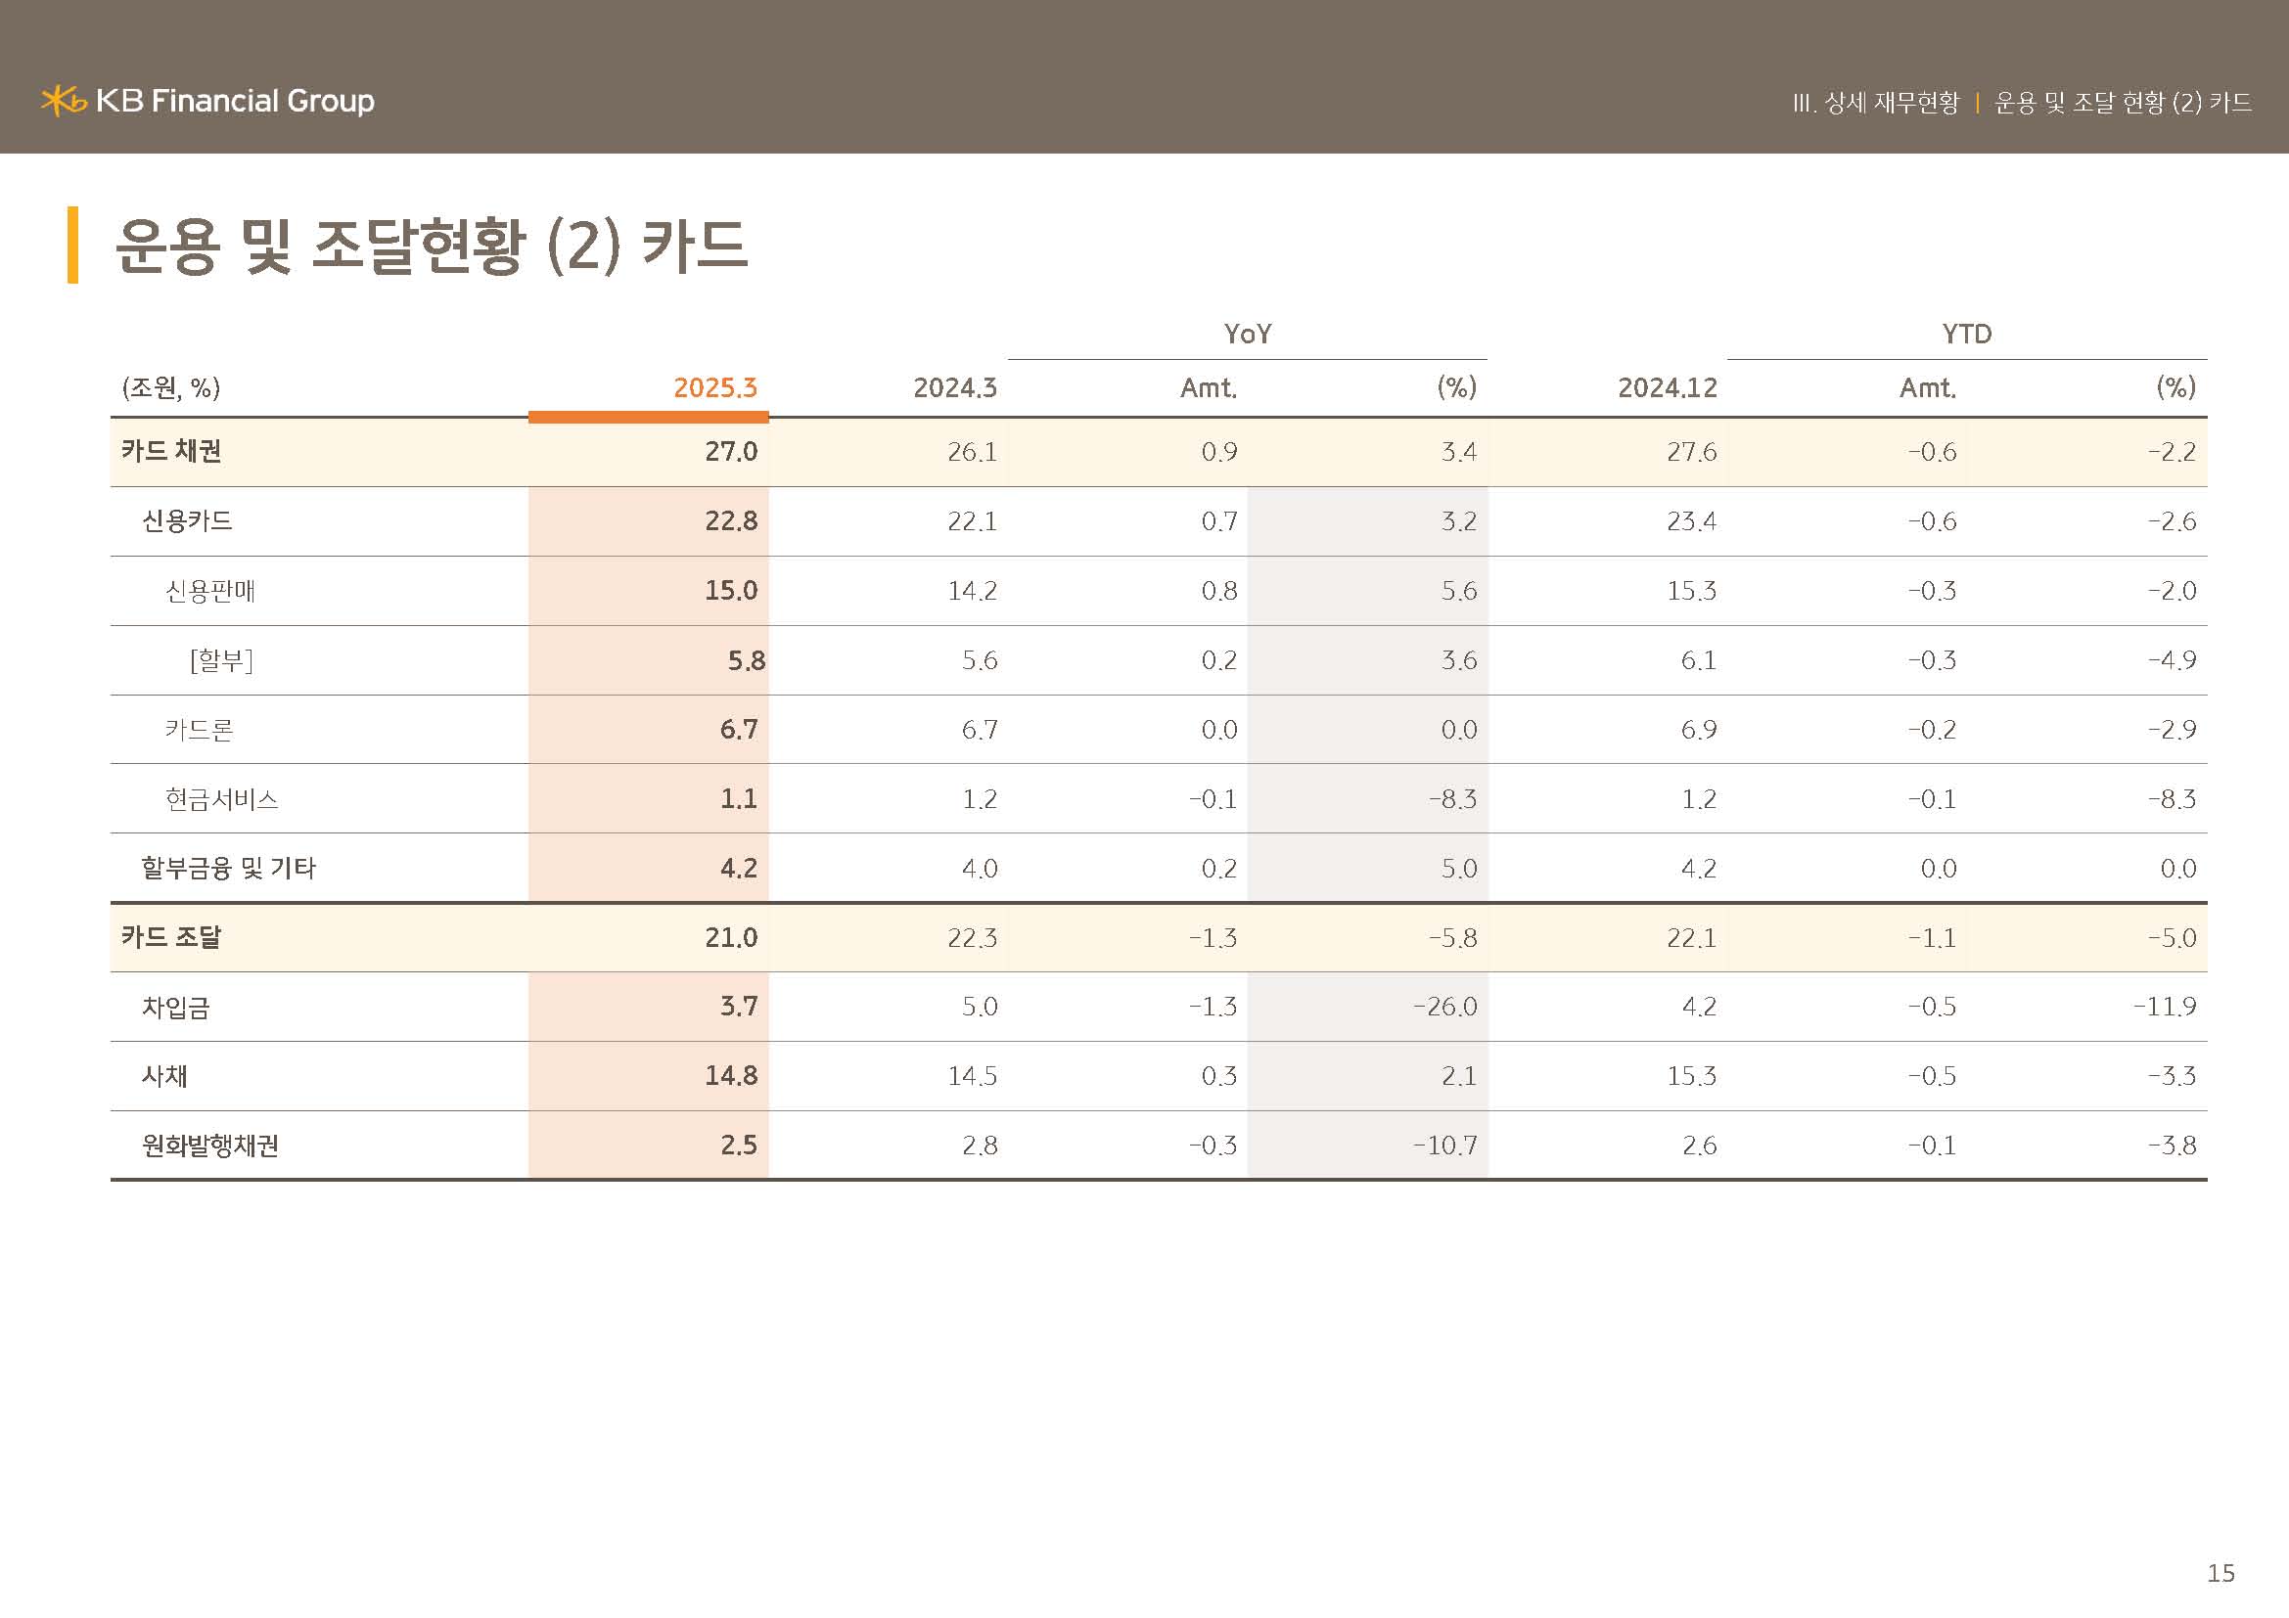This screenshot has width=2289, height=1618.
Task: Click the -26.0 YoY percentage for 차입금
Action: coord(1444,1007)
